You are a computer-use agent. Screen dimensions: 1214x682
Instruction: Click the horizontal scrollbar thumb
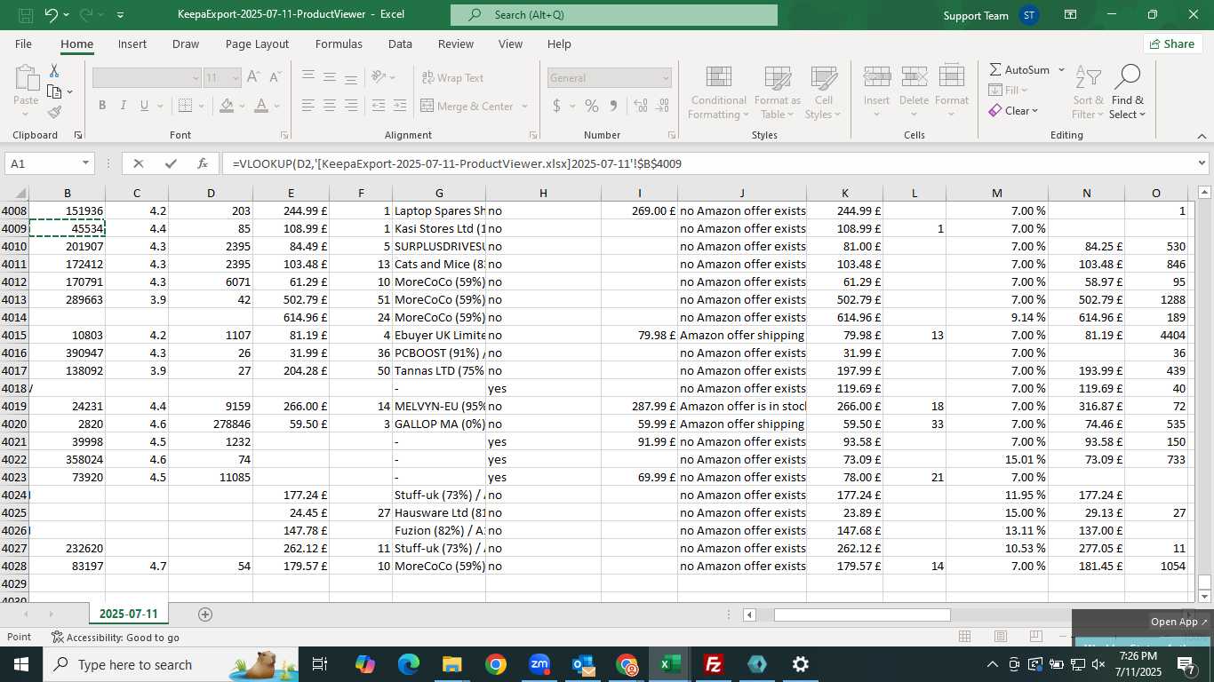pos(862,615)
